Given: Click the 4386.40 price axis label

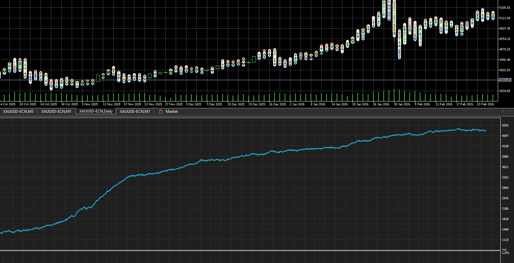Looking at the screenshot, I should [x=505, y=60].
